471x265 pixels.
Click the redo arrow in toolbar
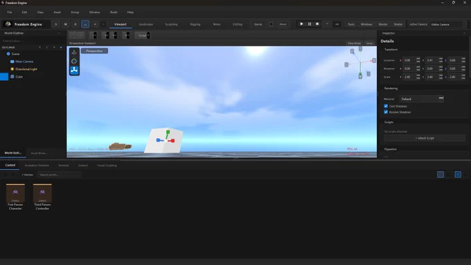click(103, 24)
